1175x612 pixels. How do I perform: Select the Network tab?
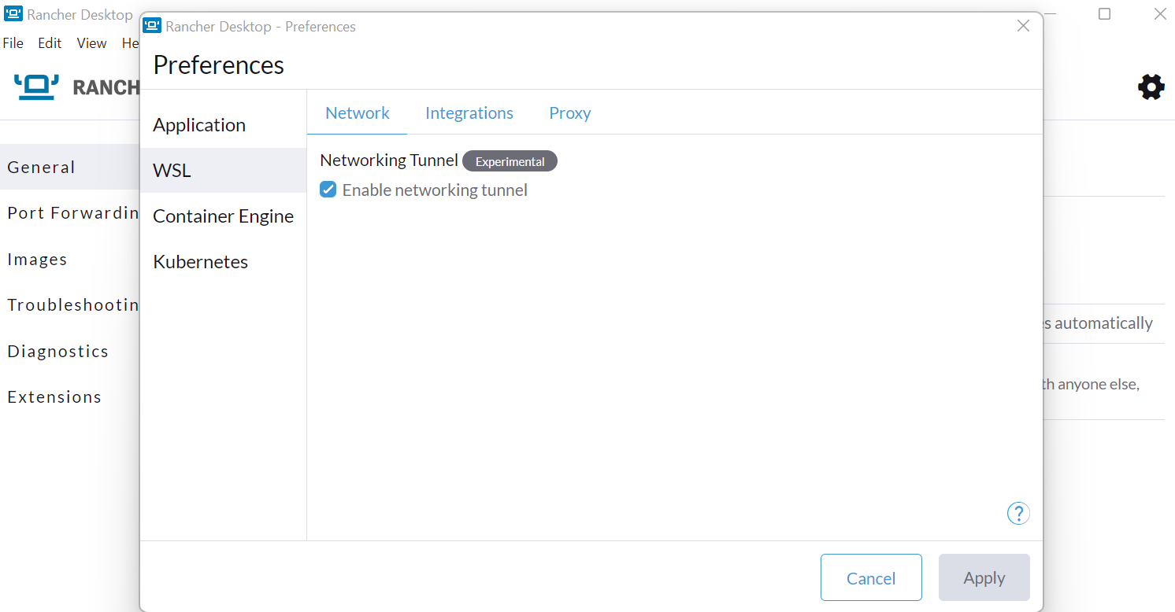[357, 113]
